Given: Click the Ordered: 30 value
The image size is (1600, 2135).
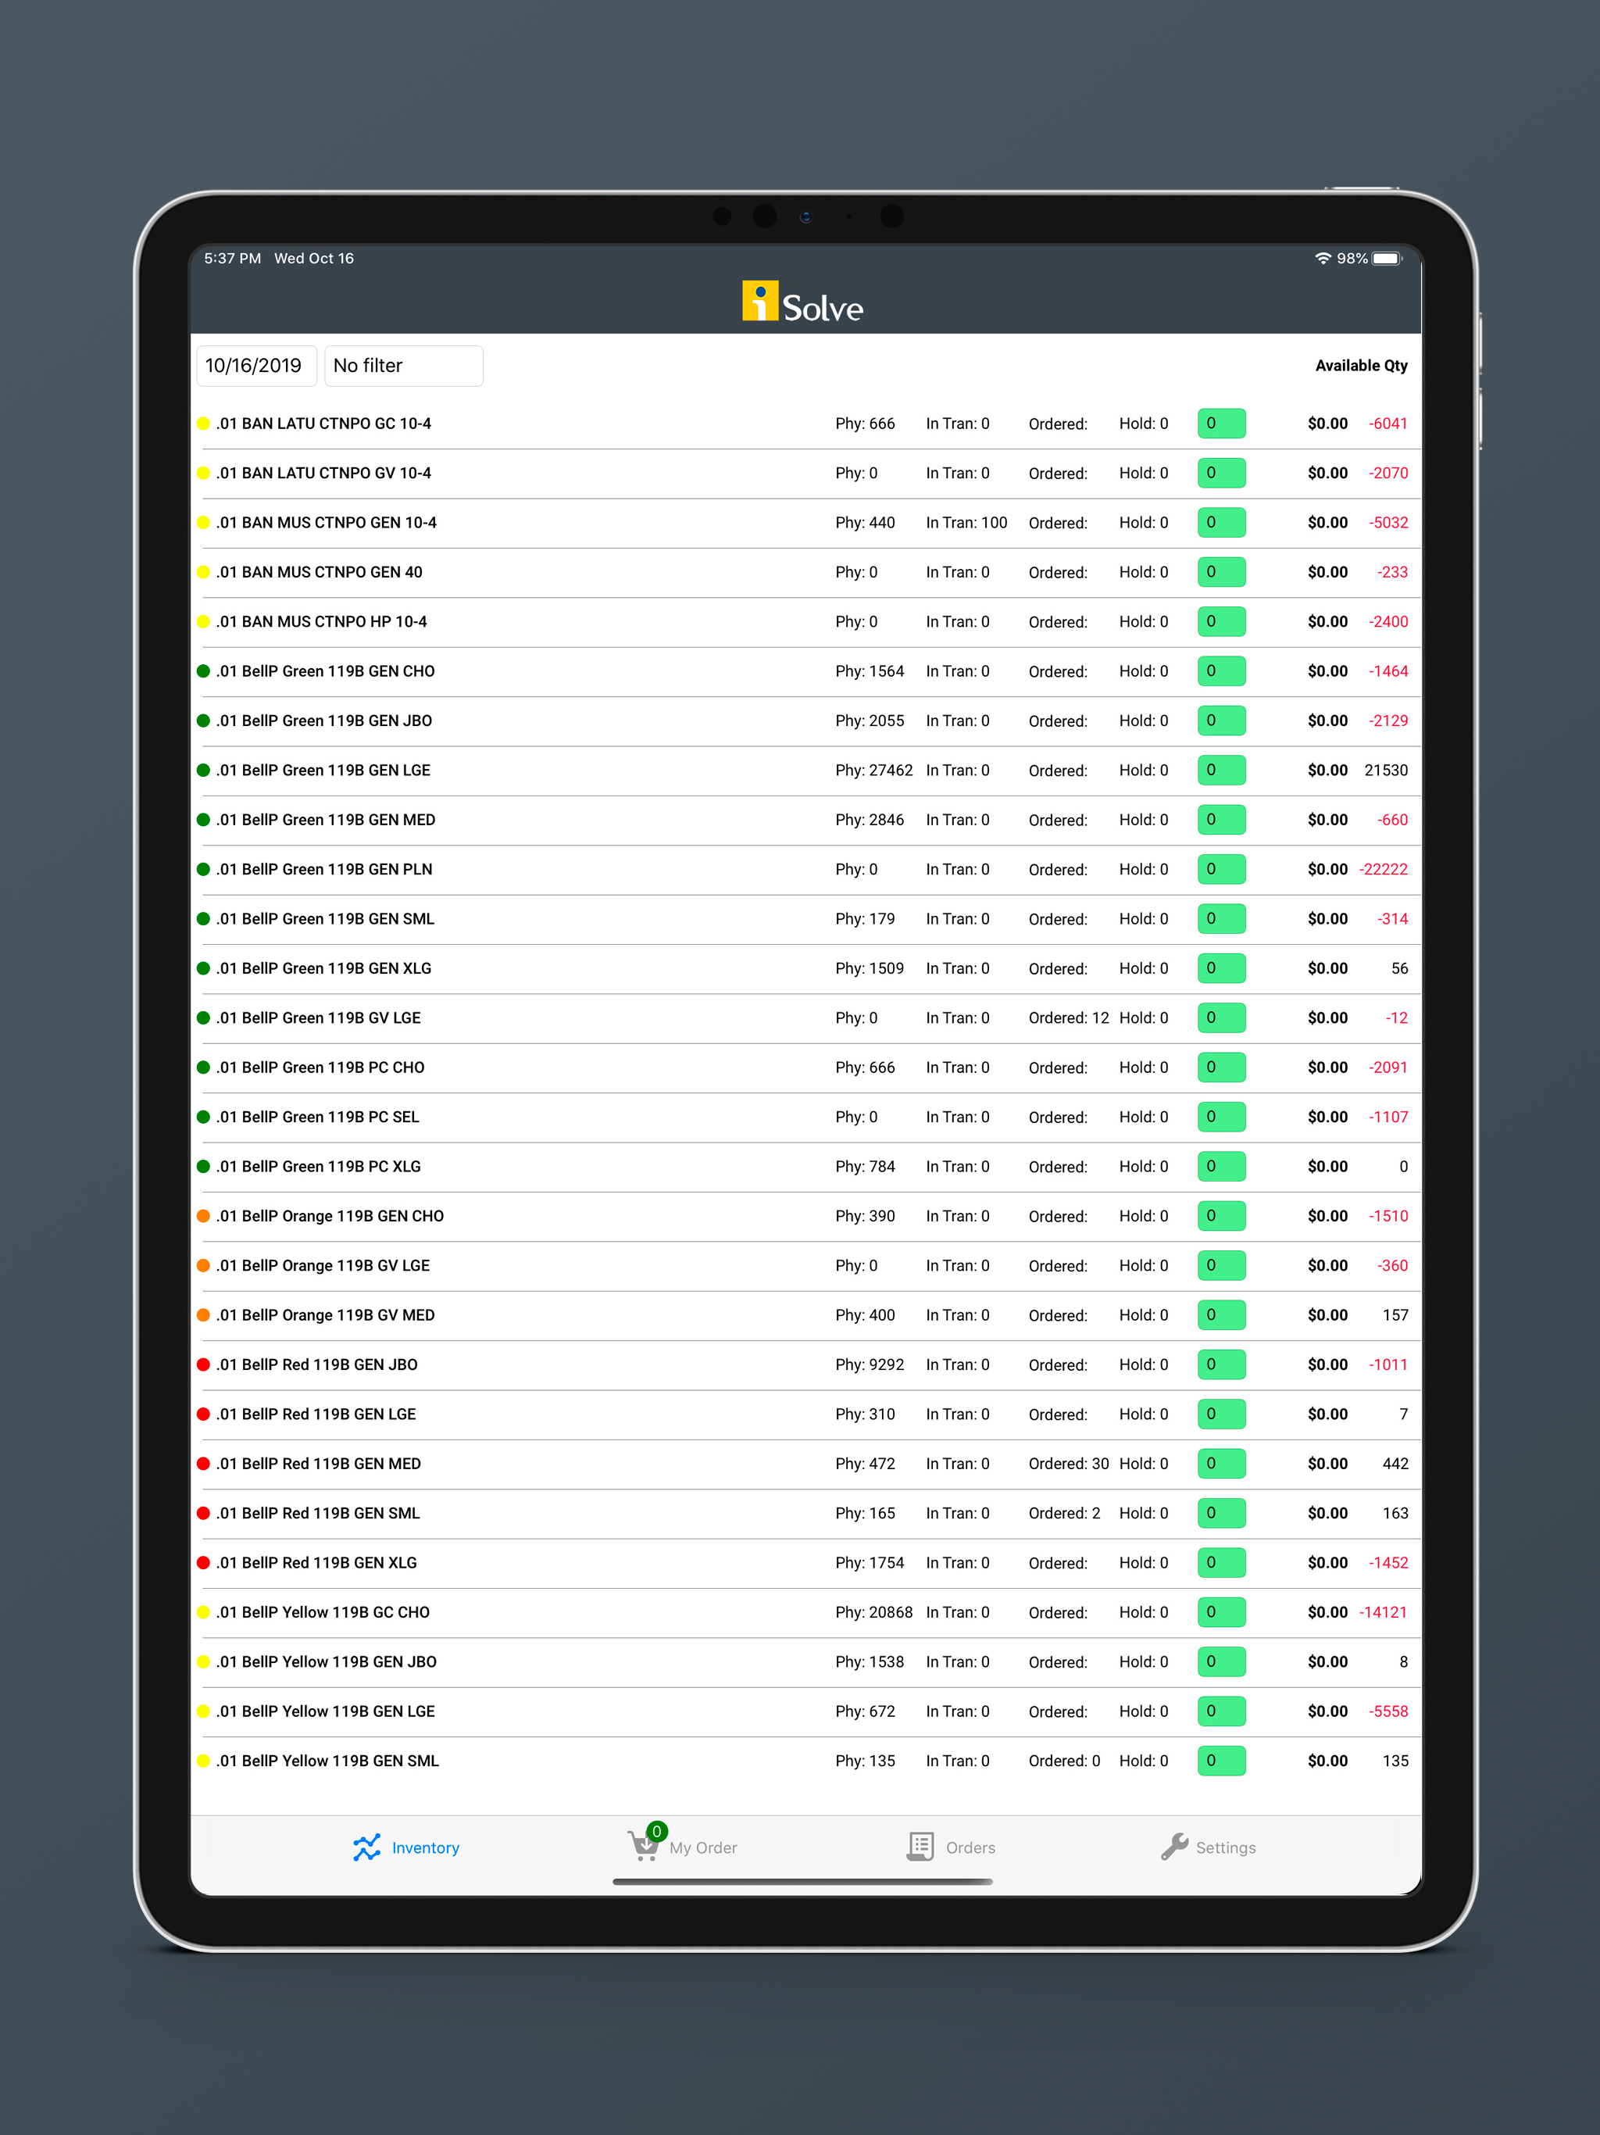Looking at the screenshot, I should (x=1068, y=1463).
